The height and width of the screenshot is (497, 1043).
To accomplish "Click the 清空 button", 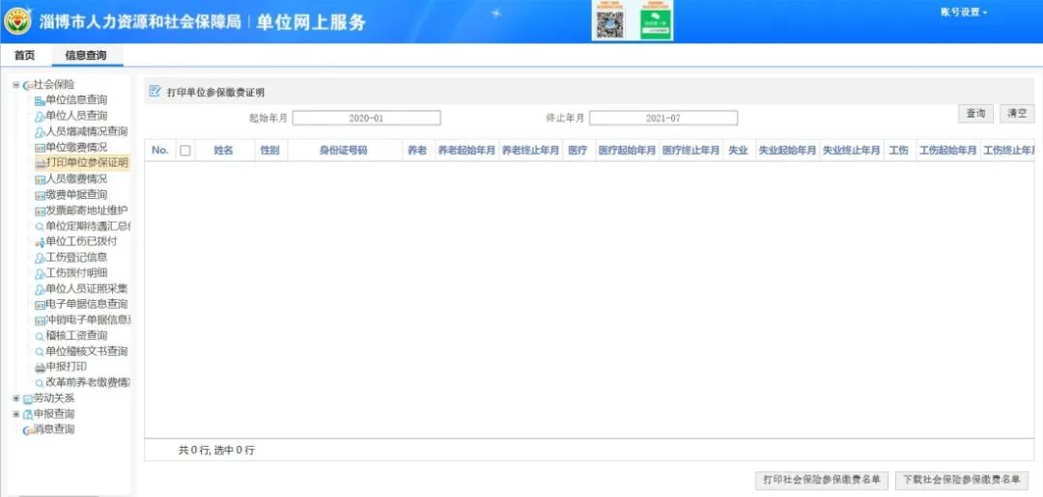I will click(1017, 114).
